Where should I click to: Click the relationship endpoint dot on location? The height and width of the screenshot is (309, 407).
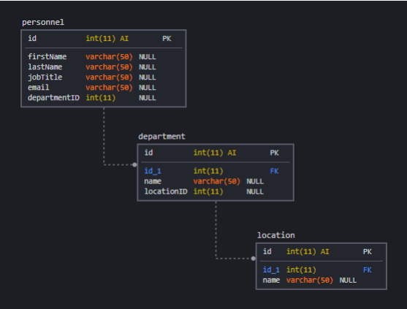254,259
